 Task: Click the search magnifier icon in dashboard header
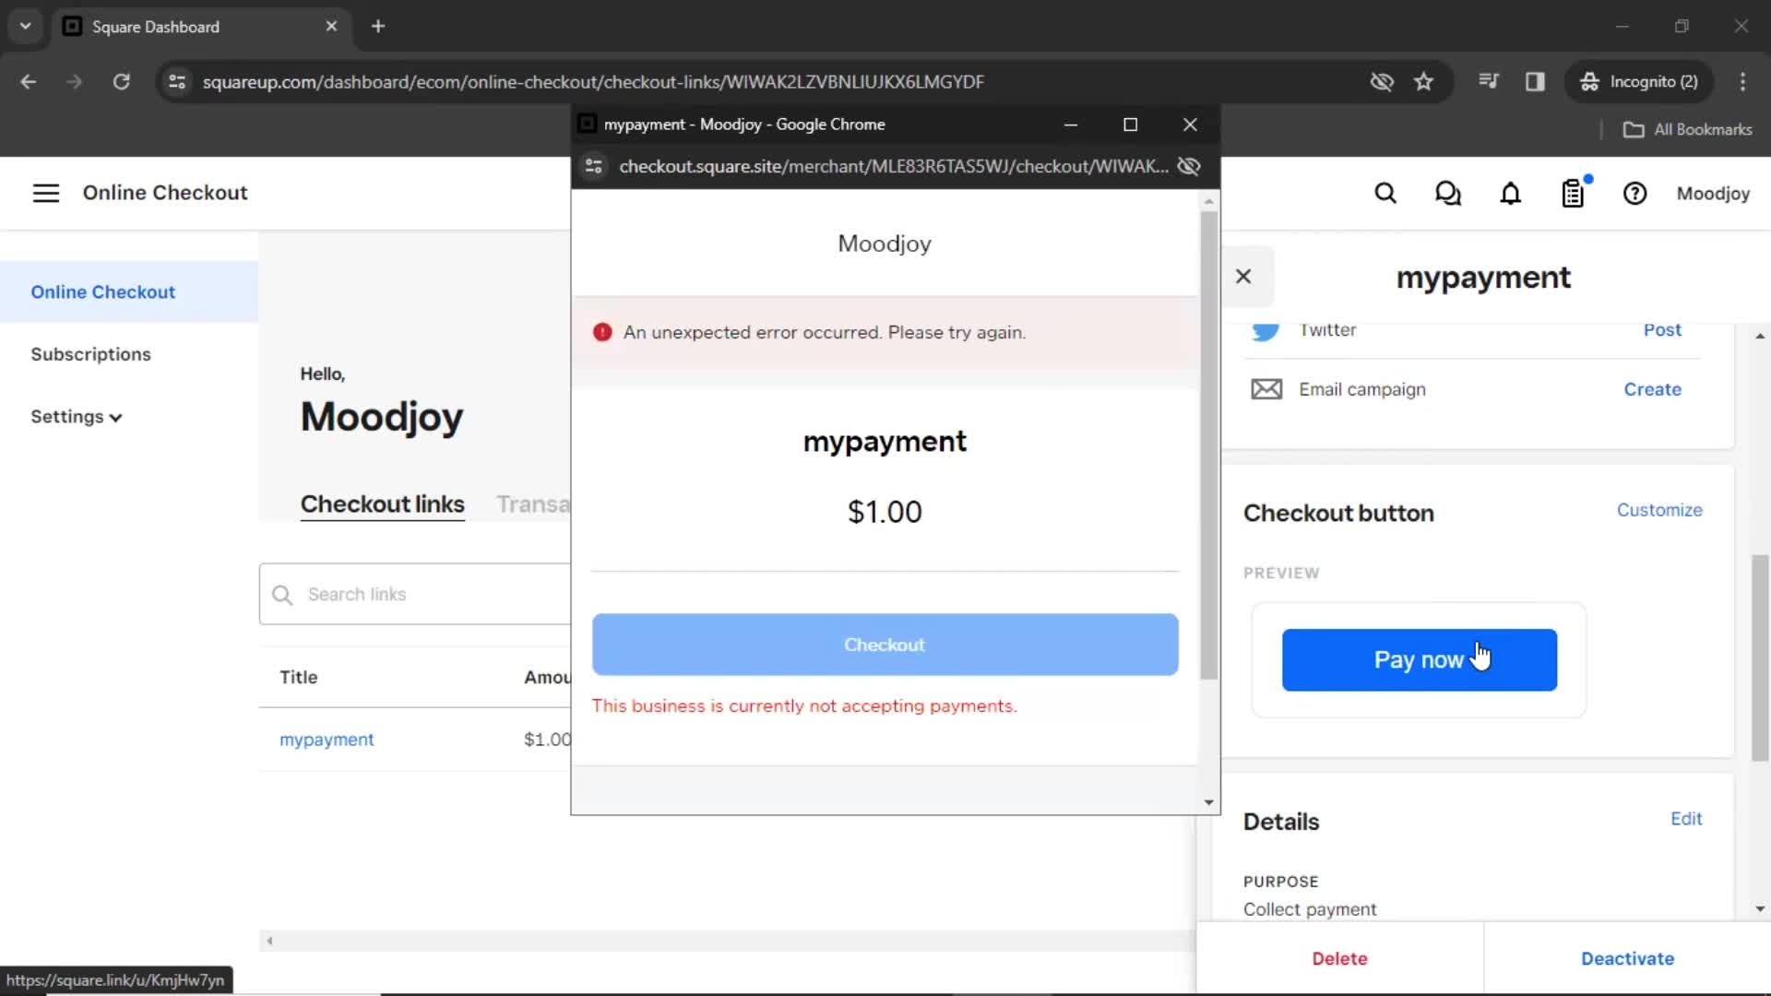(1385, 194)
